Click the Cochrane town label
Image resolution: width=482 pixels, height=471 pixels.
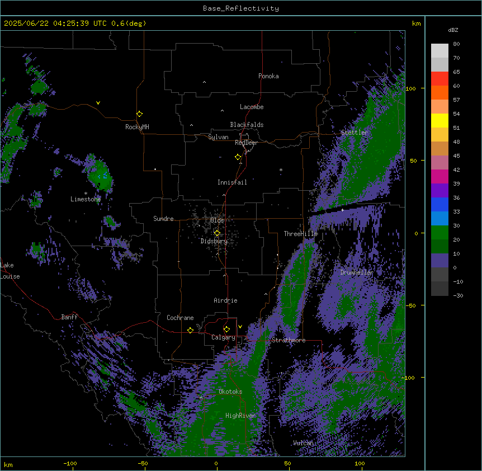click(x=180, y=318)
